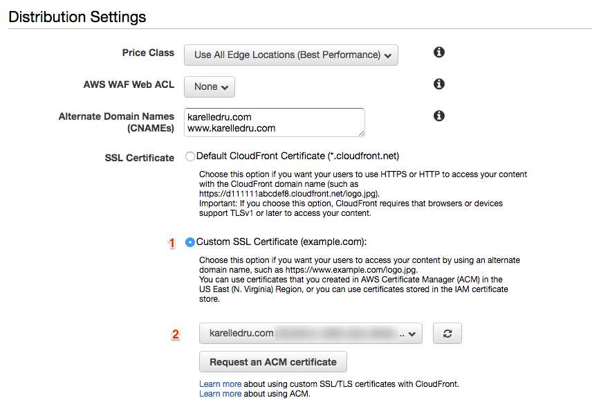Open Learn more about using ACM
This screenshot has width=592, height=407.
(220, 393)
